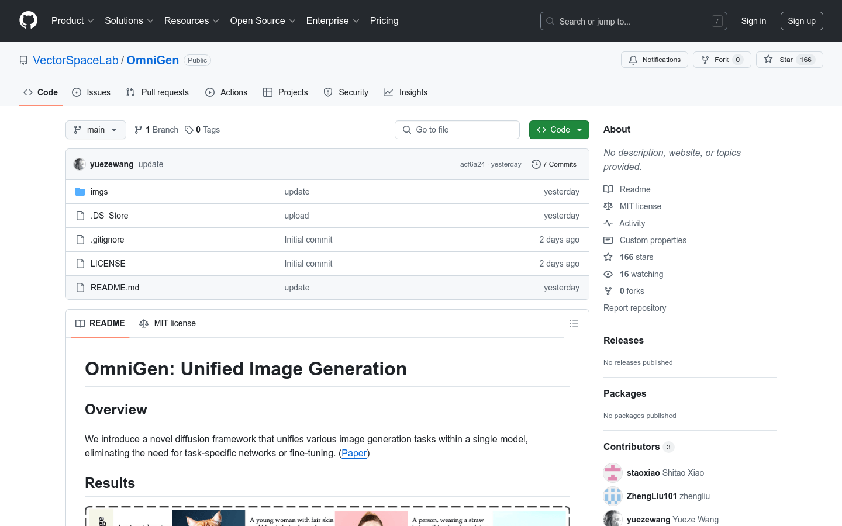The image size is (842, 526).
Task: Open the Security tab
Action: 346,92
